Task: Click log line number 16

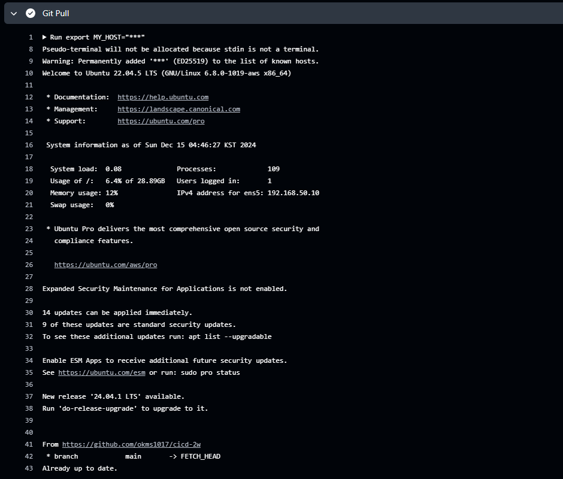Action: click(29, 145)
